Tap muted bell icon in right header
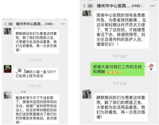 point(142,6)
